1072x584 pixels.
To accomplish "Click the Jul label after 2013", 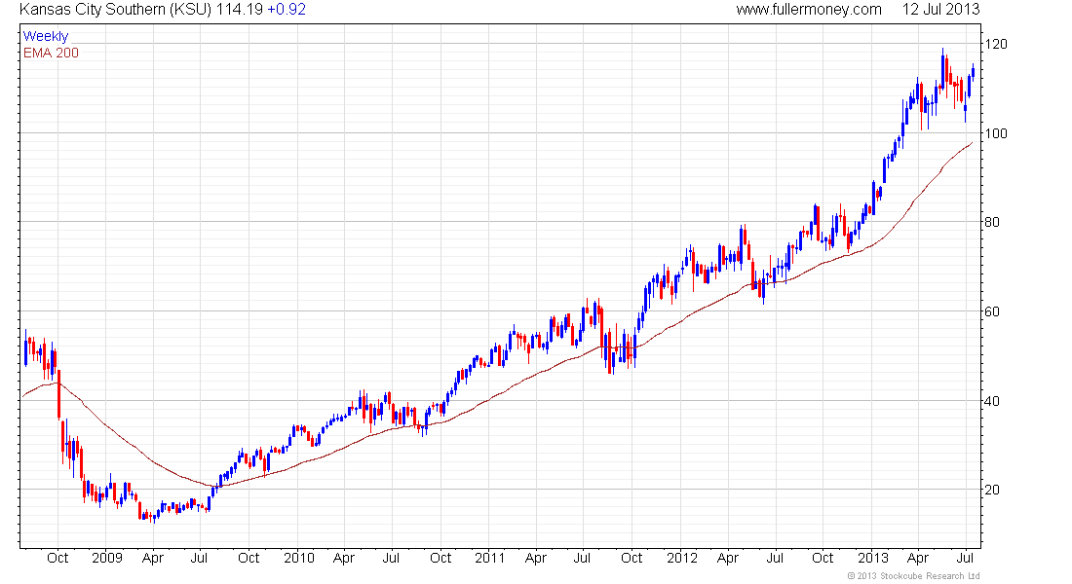I will pos(966,558).
